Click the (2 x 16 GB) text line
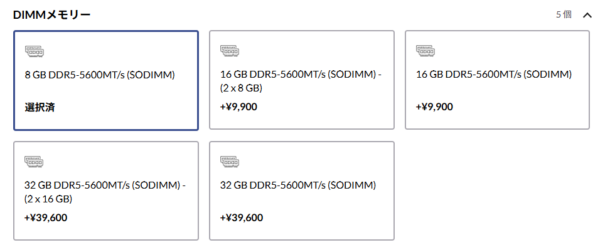610x245 pixels. tap(48, 199)
